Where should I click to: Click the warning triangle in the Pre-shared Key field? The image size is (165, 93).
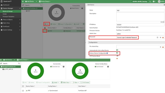pyautogui.click(x=163, y=47)
